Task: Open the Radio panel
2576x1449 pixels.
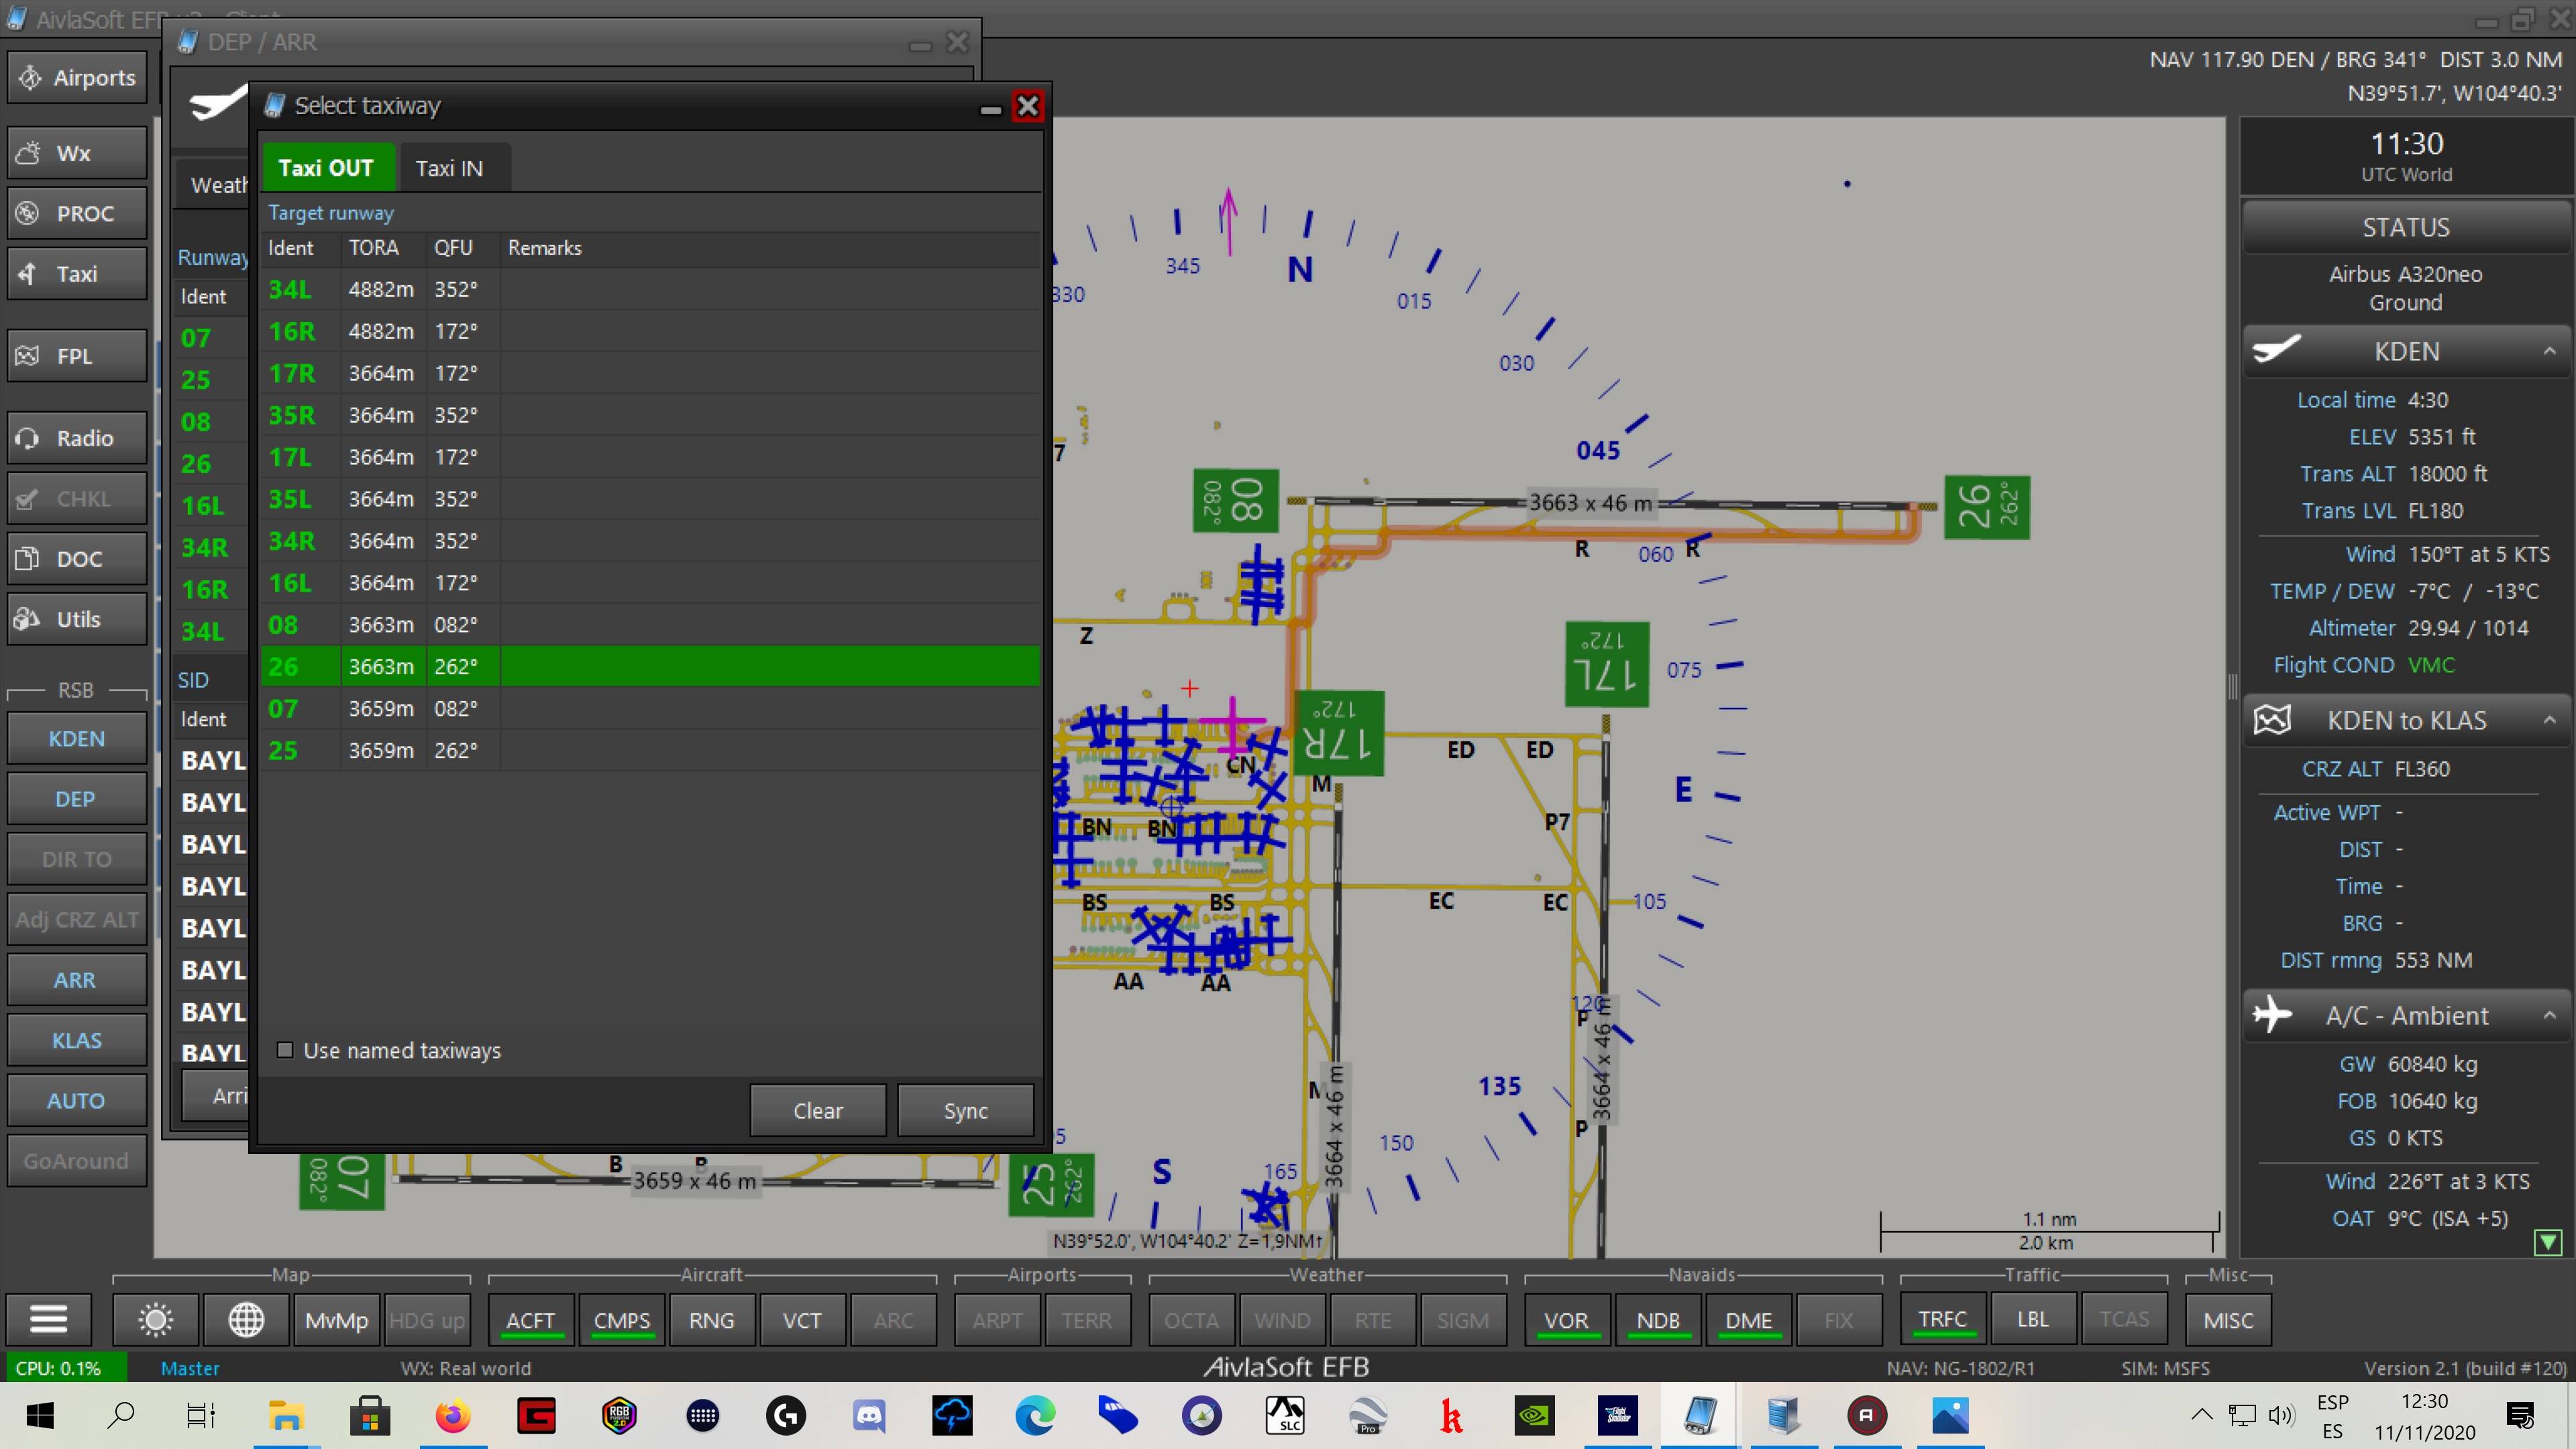Action: [77, 438]
